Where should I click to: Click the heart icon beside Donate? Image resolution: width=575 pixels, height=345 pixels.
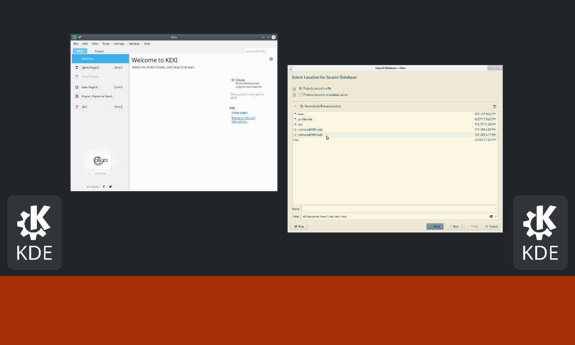point(232,80)
